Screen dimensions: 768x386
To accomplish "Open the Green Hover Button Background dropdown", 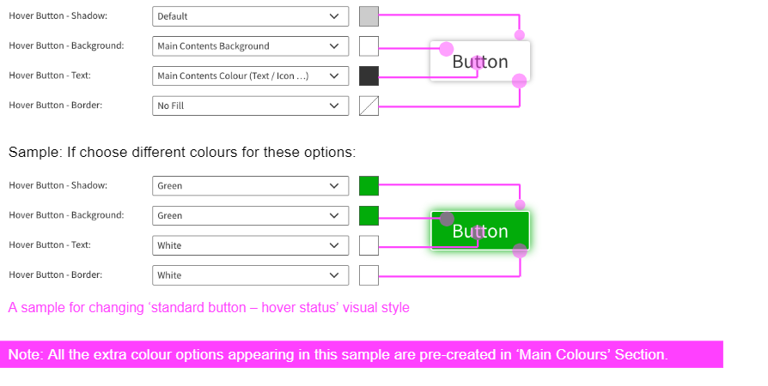I will click(250, 215).
